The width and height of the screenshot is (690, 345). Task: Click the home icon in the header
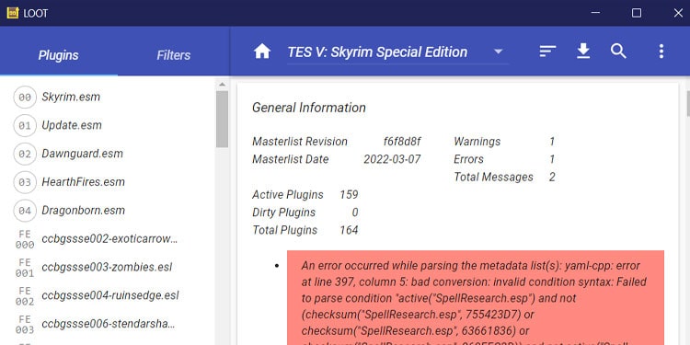tap(262, 52)
